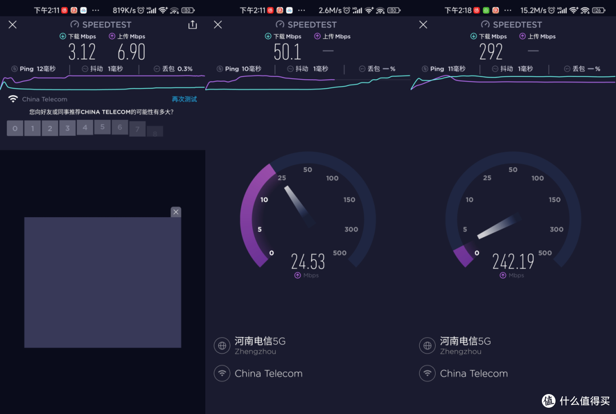This screenshot has height=414, width=616.
Task: Tap Speedtest gauge logo in middle header
Action: (280, 25)
